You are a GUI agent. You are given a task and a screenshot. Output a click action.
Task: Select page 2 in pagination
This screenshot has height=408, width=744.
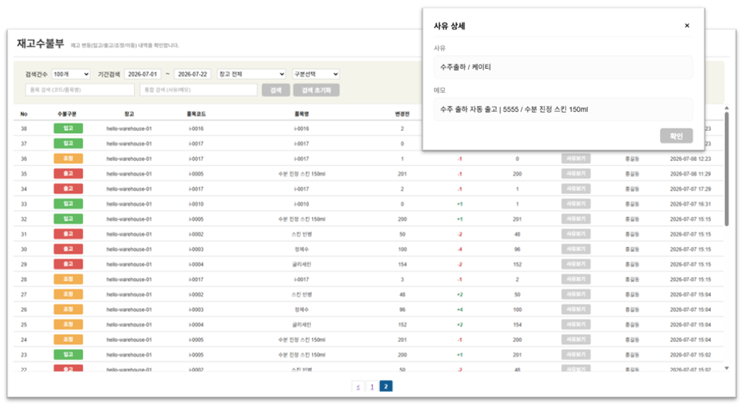click(x=386, y=387)
